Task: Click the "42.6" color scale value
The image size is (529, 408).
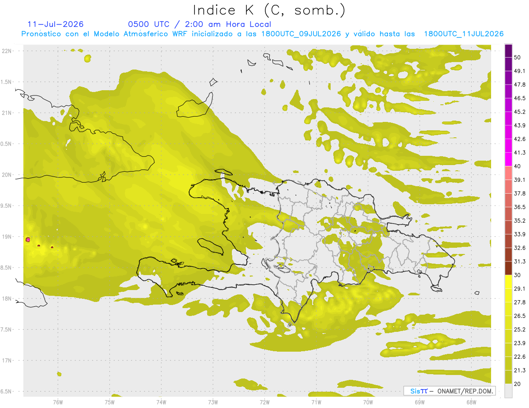Action: (x=520, y=139)
